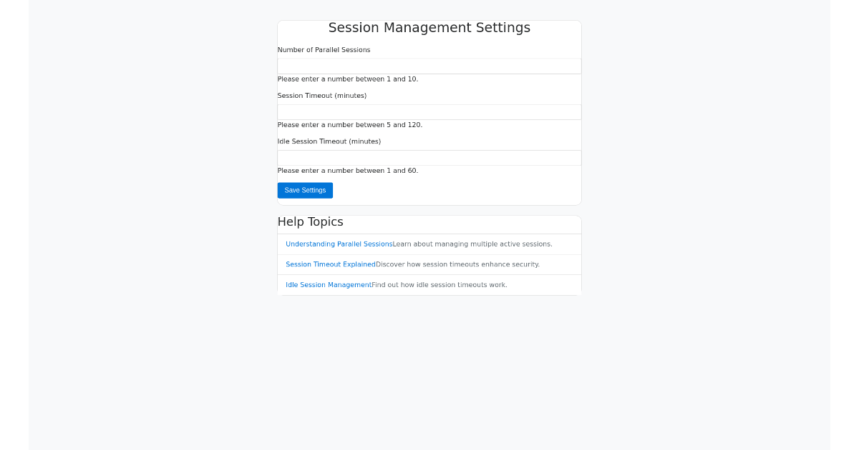Click the Session Timeout (minutes) label
The image size is (859, 450).
click(321, 96)
